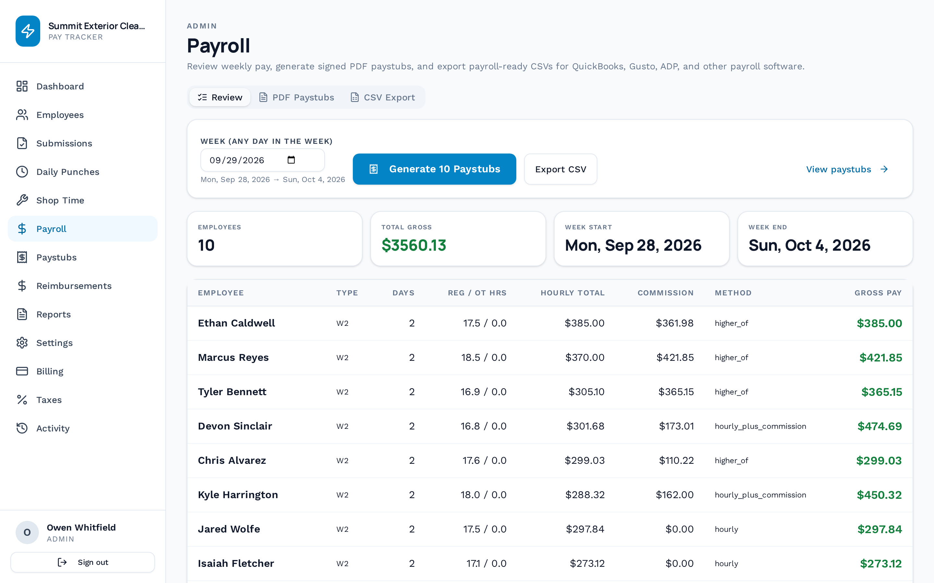Click Kyle Harrington's name
This screenshot has width=934, height=583.
[x=238, y=495]
